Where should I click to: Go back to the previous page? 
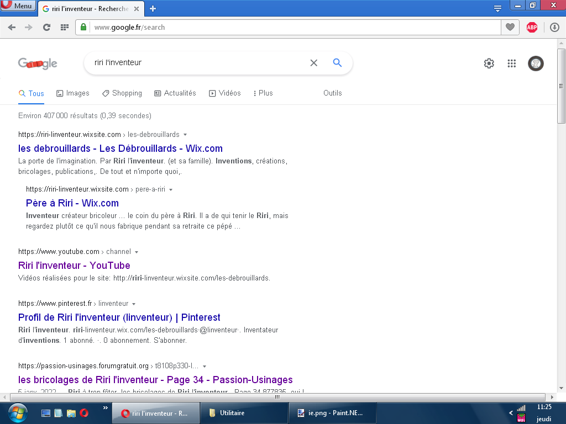(x=12, y=28)
